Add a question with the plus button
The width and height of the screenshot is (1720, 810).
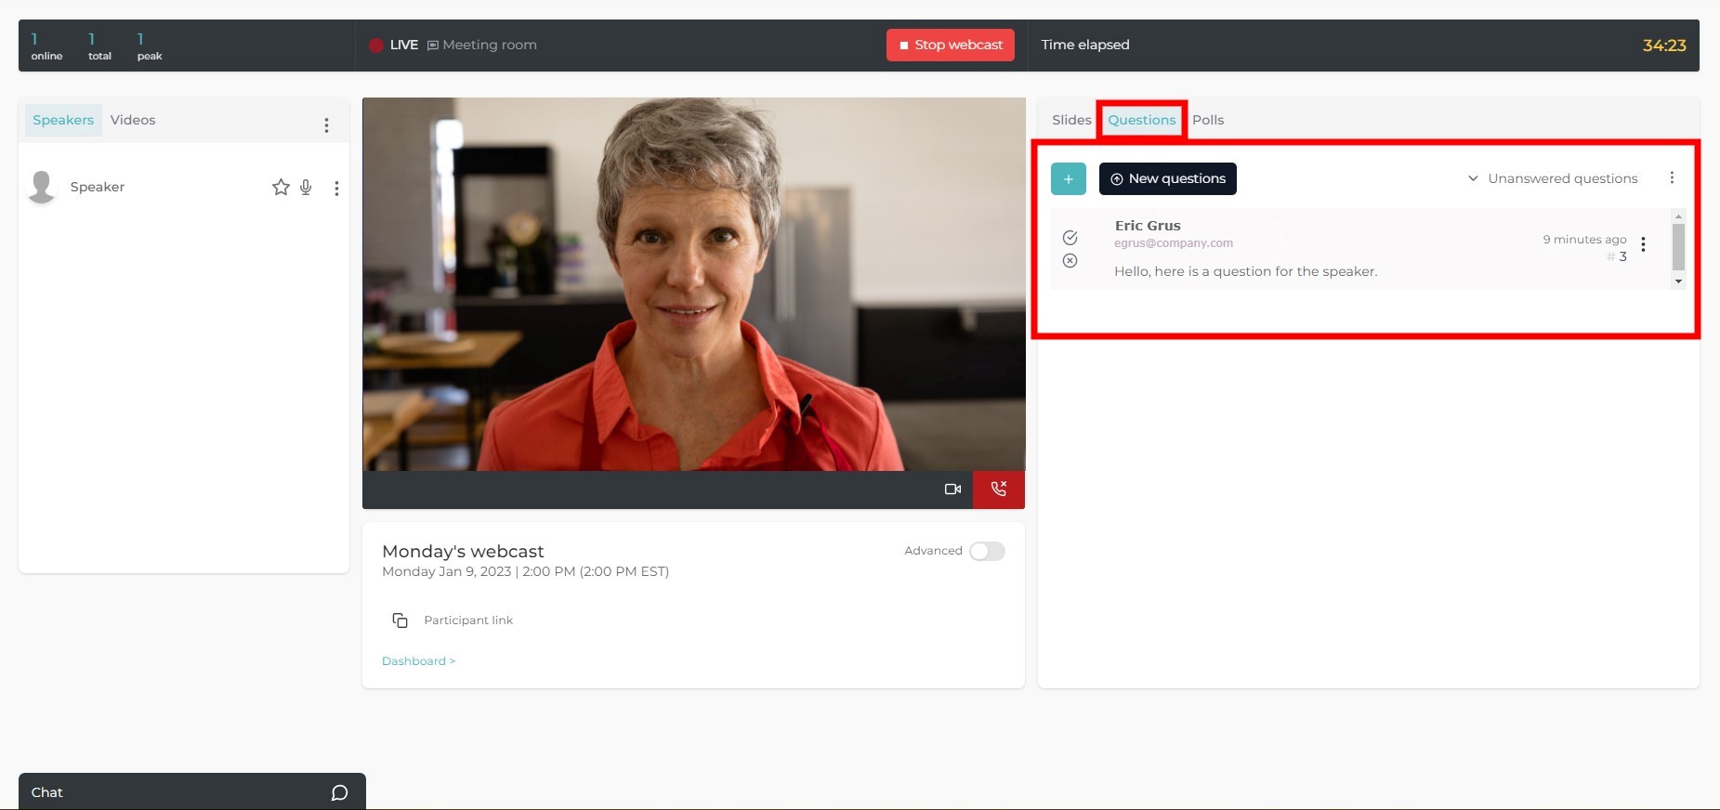[1069, 178]
